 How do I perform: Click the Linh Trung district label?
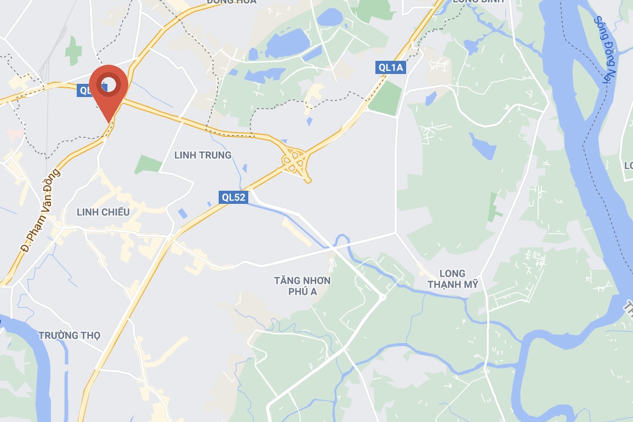(203, 155)
